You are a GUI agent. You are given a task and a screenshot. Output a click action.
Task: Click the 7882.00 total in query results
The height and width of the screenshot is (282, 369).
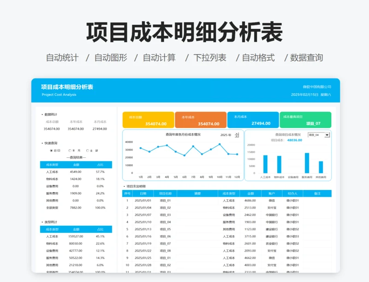76,207
